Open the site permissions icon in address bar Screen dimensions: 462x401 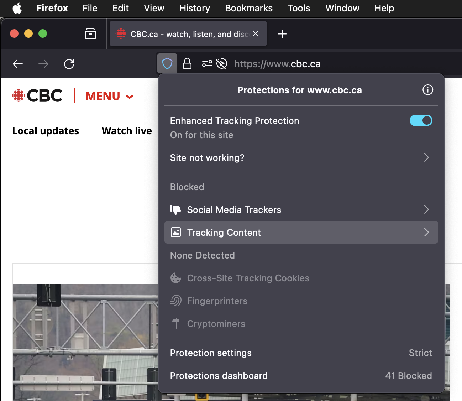tap(207, 64)
